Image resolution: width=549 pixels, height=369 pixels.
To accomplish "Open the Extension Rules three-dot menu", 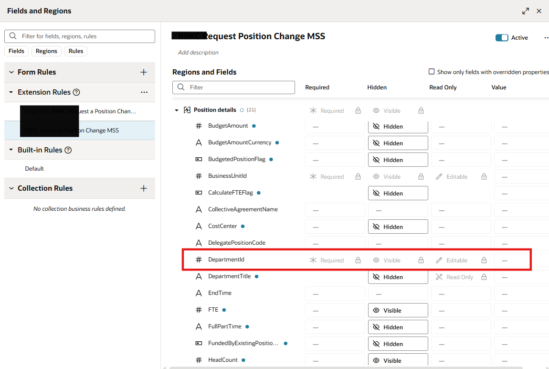I will [x=144, y=92].
